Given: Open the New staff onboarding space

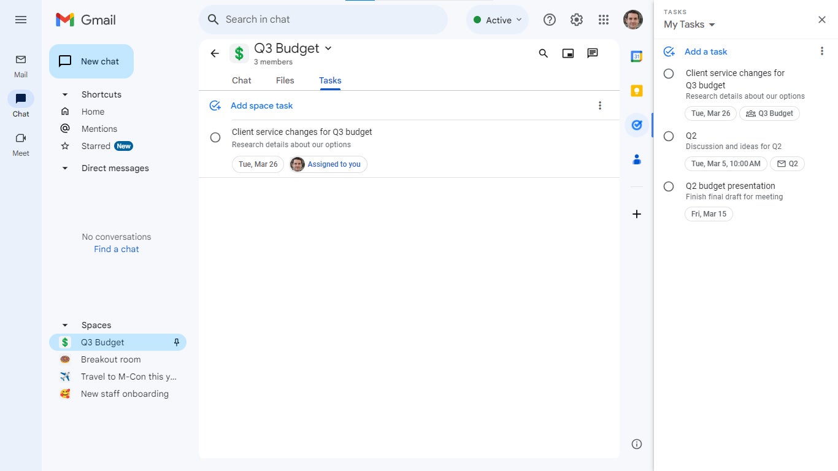Looking at the screenshot, I should [118, 394].
